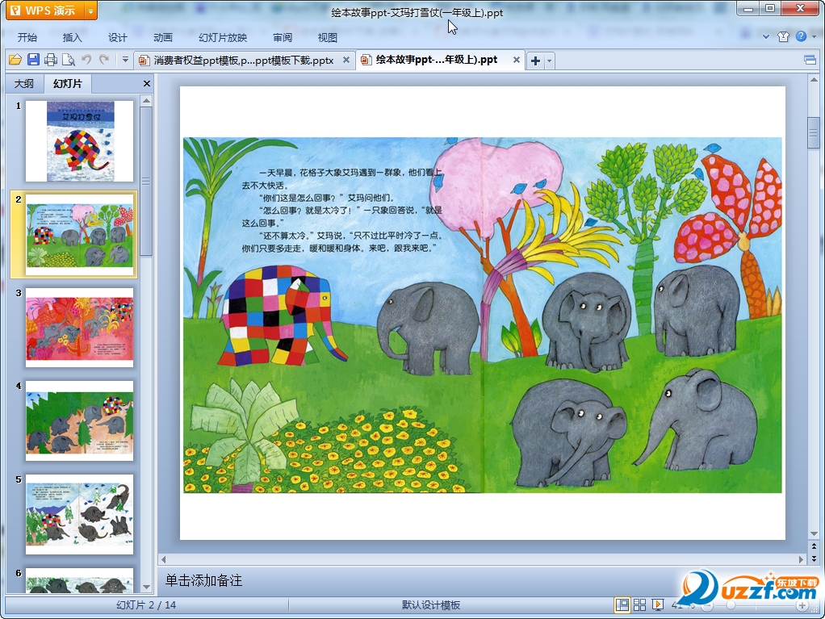
Task: Open a file with the folder icon
Action: coord(15,60)
